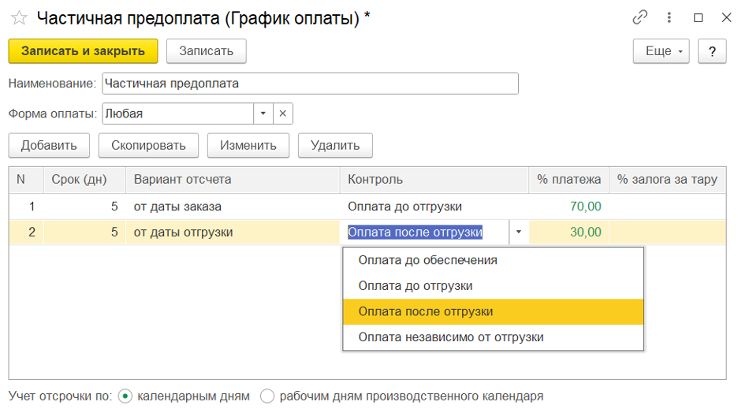Select рабочим дням производственного календаря option
This screenshot has height=413, width=738.
point(267,396)
